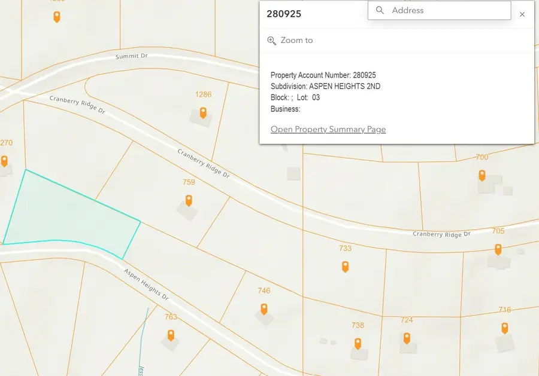
Task: Click the magnifier icon in Address search
Action: click(x=380, y=10)
